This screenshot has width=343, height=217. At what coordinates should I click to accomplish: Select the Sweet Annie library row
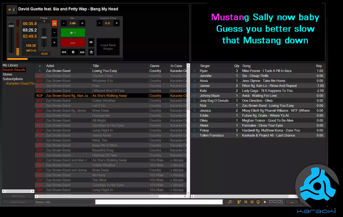pos(111,135)
